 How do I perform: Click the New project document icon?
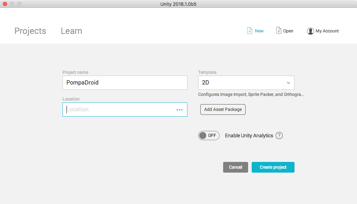click(x=250, y=31)
